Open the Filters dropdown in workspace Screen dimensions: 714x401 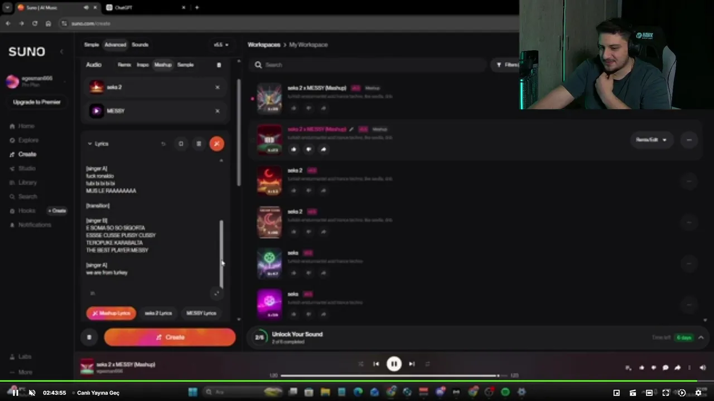coord(508,65)
